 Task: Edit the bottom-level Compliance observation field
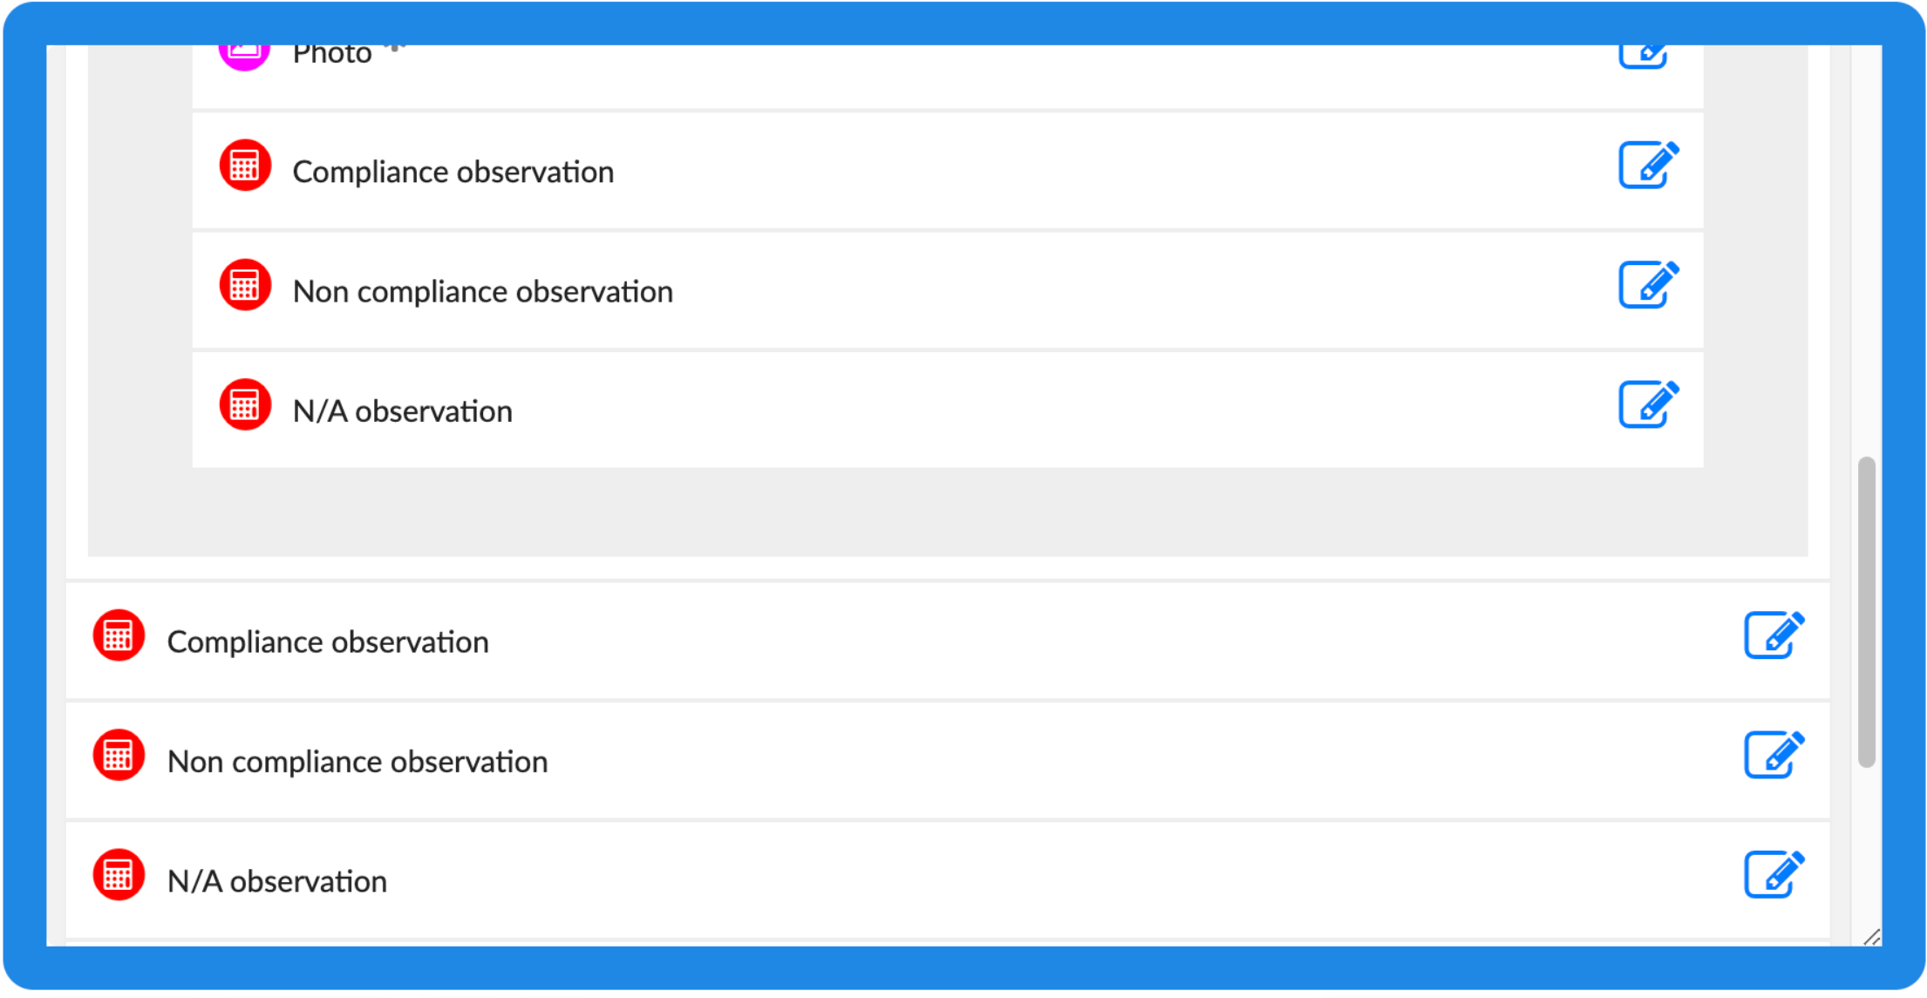(1773, 635)
